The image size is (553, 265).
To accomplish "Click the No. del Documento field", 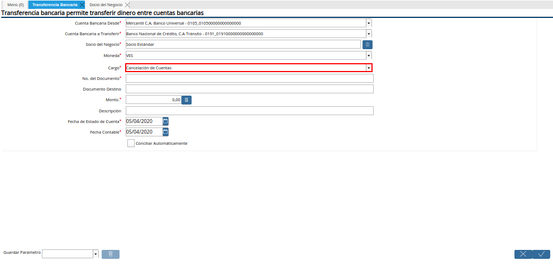I will [249, 78].
